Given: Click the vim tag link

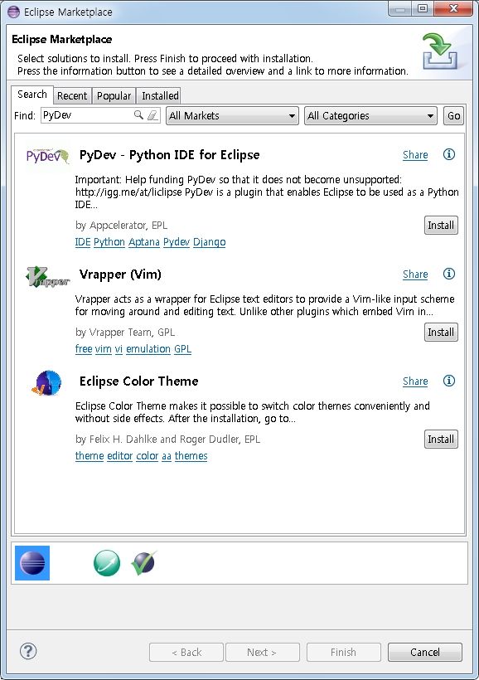Looking at the screenshot, I should click(x=103, y=349).
